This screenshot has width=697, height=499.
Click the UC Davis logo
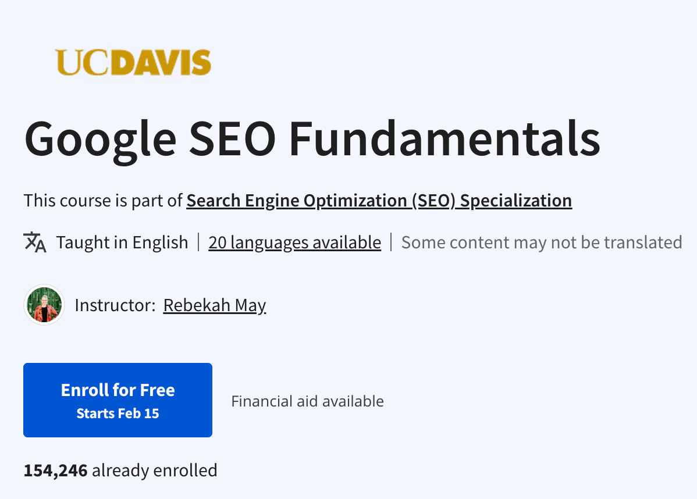tap(133, 61)
